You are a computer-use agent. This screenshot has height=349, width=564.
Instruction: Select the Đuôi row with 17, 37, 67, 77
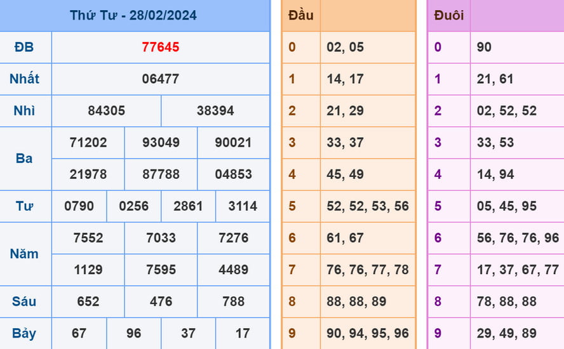tap(517, 269)
